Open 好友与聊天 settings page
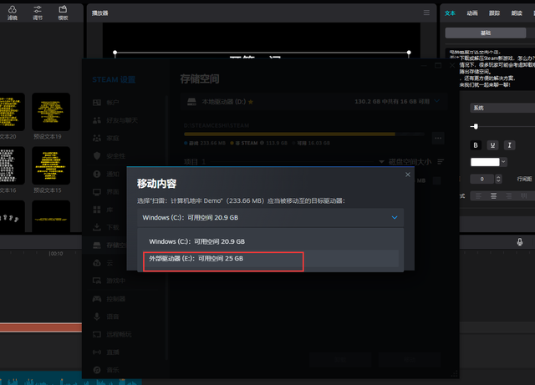This screenshot has height=385, width=535. click(x=122, y=120)
